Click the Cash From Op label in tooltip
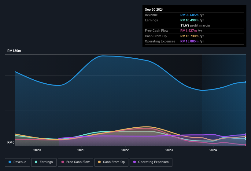This screenshot has width=251, height=171. pos(156,36)
